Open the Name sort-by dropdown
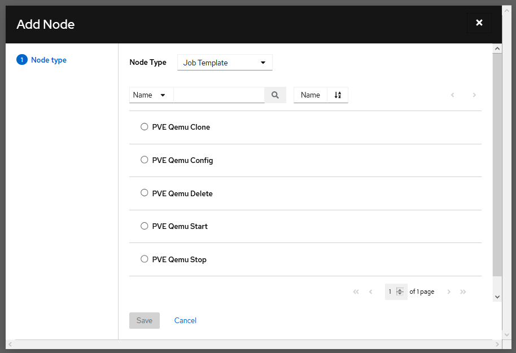The height and width of the screenshot is (353, 516). point(311,95)
